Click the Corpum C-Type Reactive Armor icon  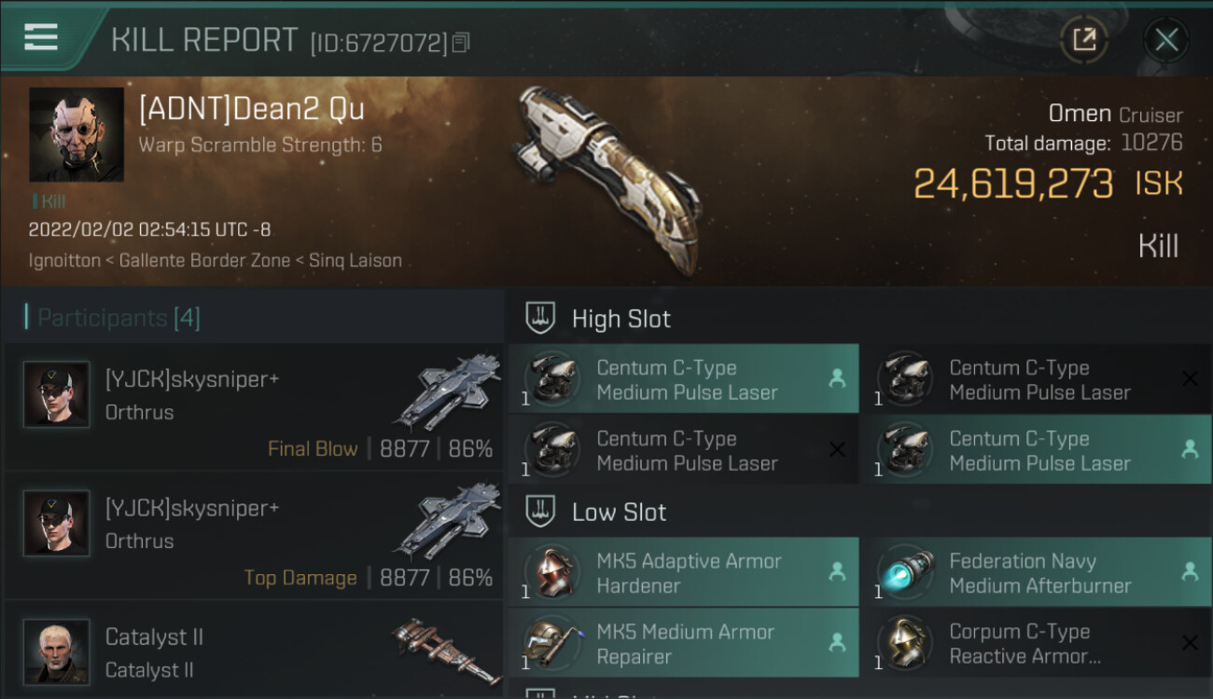coord(904,644)
